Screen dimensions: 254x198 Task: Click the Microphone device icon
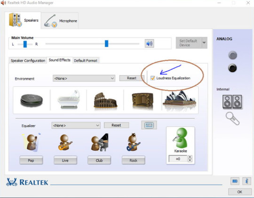[x=50, y=21]
